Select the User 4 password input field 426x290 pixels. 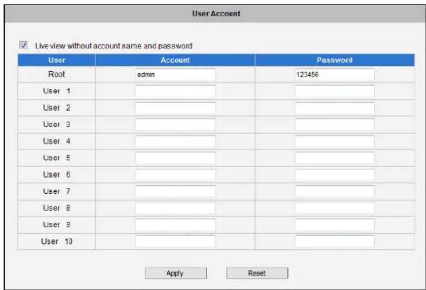pos(335,141)
